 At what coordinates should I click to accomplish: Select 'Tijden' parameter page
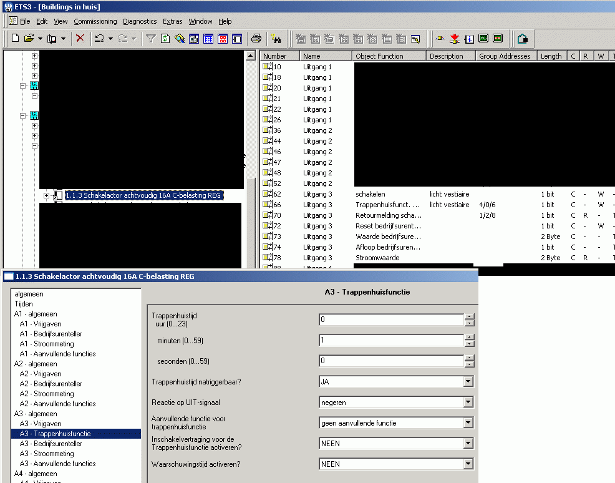pos(24,304)
